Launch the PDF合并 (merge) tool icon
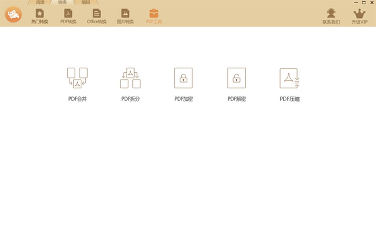The height and width of the screenshot is (235, 376). pos(77,78)
